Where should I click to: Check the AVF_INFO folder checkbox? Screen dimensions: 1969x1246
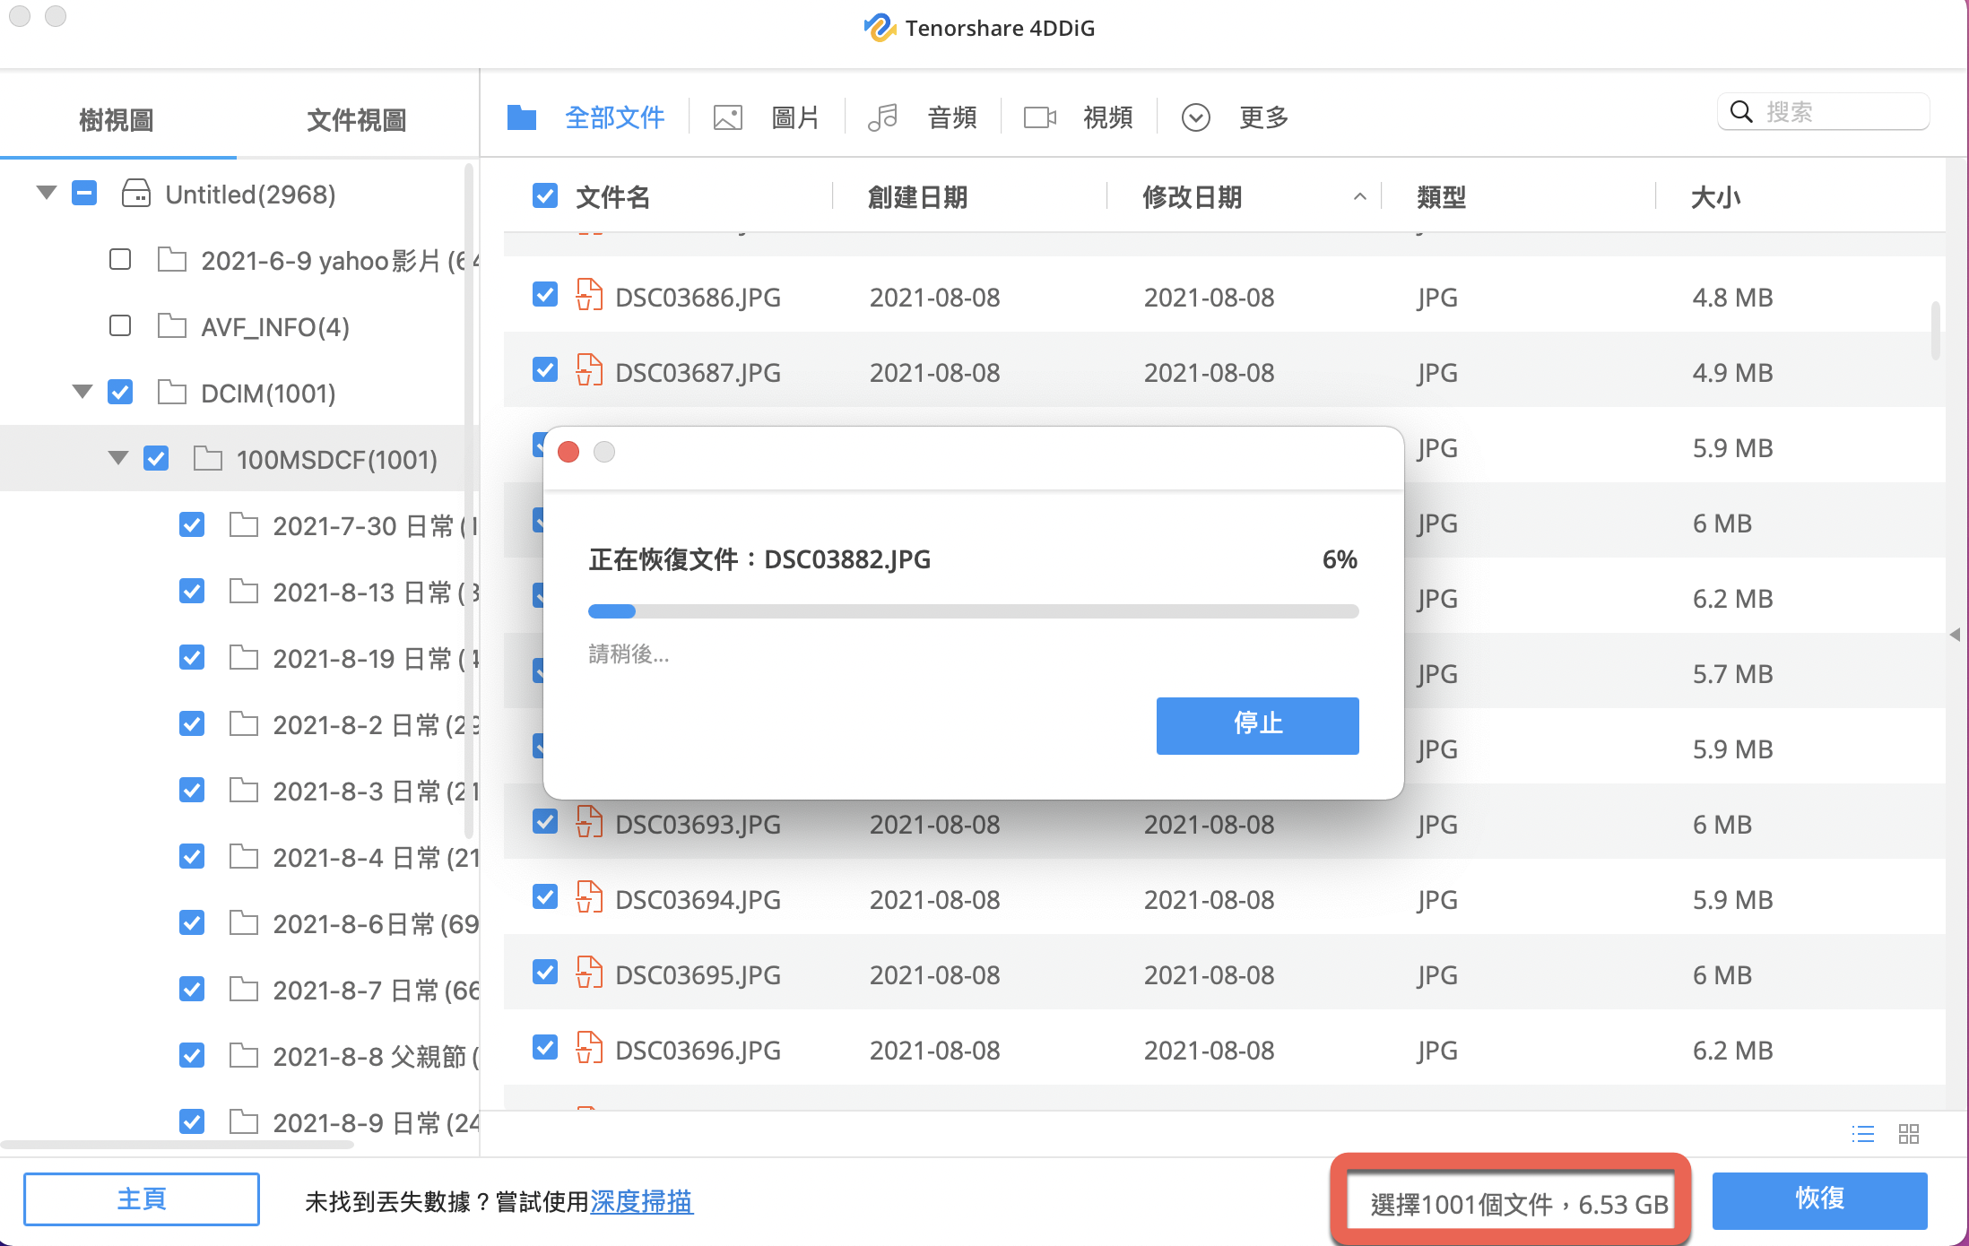click(120, 325)
